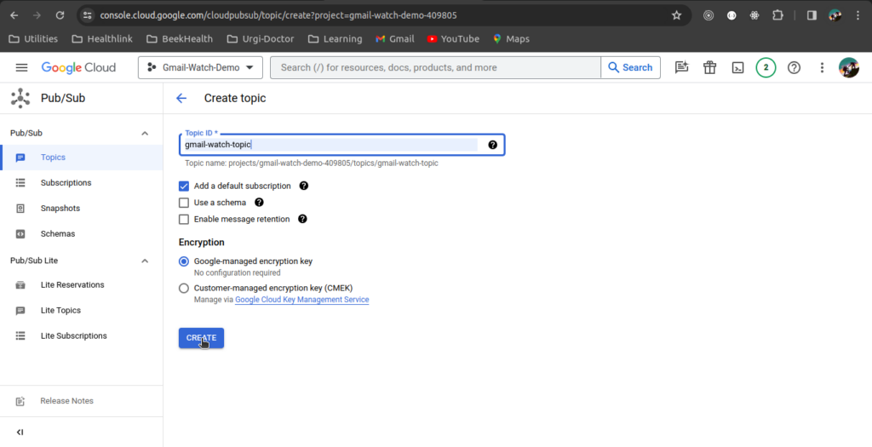Focus the resources search box
Screen dimensions: 872x447
(x=435, y=68)
